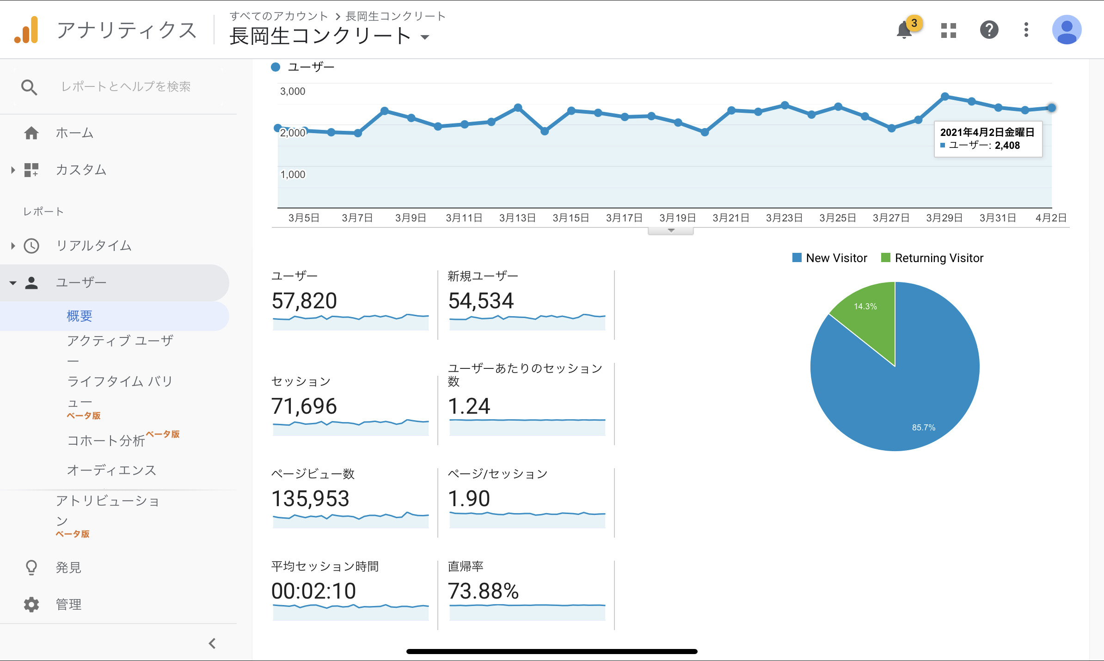This screenshot has height=661, width=1104.
Task: Open the three-dot more options menu
Action: (1026, 30)
